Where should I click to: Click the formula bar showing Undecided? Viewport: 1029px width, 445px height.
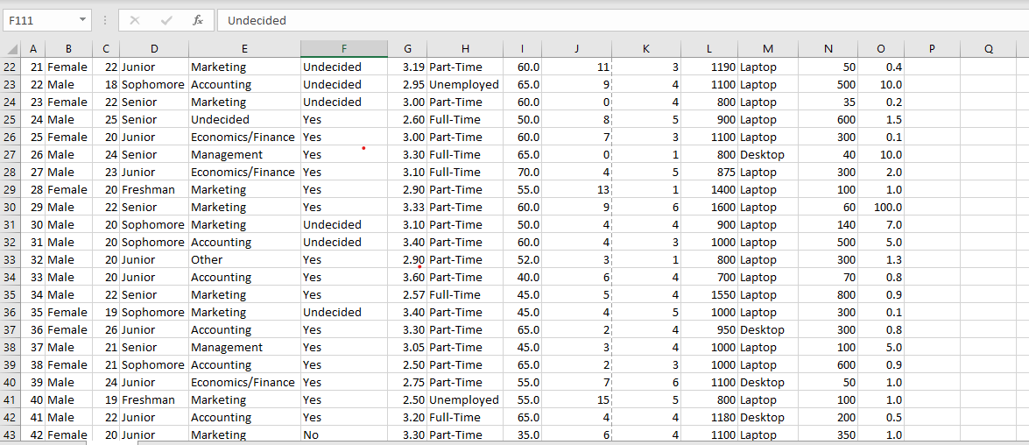point(622,20)
